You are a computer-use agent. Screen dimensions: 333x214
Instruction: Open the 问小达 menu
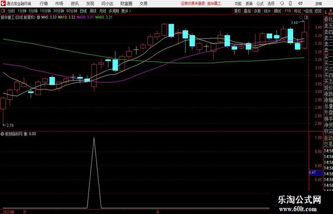pos(107,4)
